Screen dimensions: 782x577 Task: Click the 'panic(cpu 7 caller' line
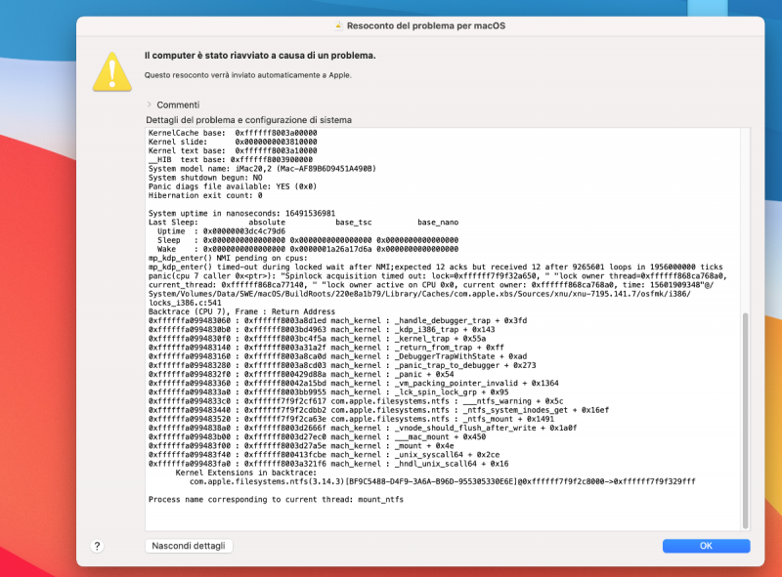(x=437, y=276)
